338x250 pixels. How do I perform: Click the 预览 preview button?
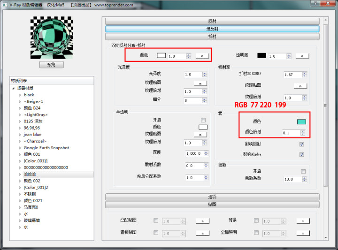coord(52,65)
